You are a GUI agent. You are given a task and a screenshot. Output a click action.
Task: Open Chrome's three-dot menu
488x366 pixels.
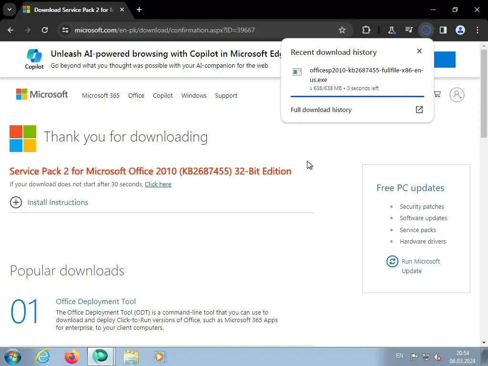(x=478, y=30)
